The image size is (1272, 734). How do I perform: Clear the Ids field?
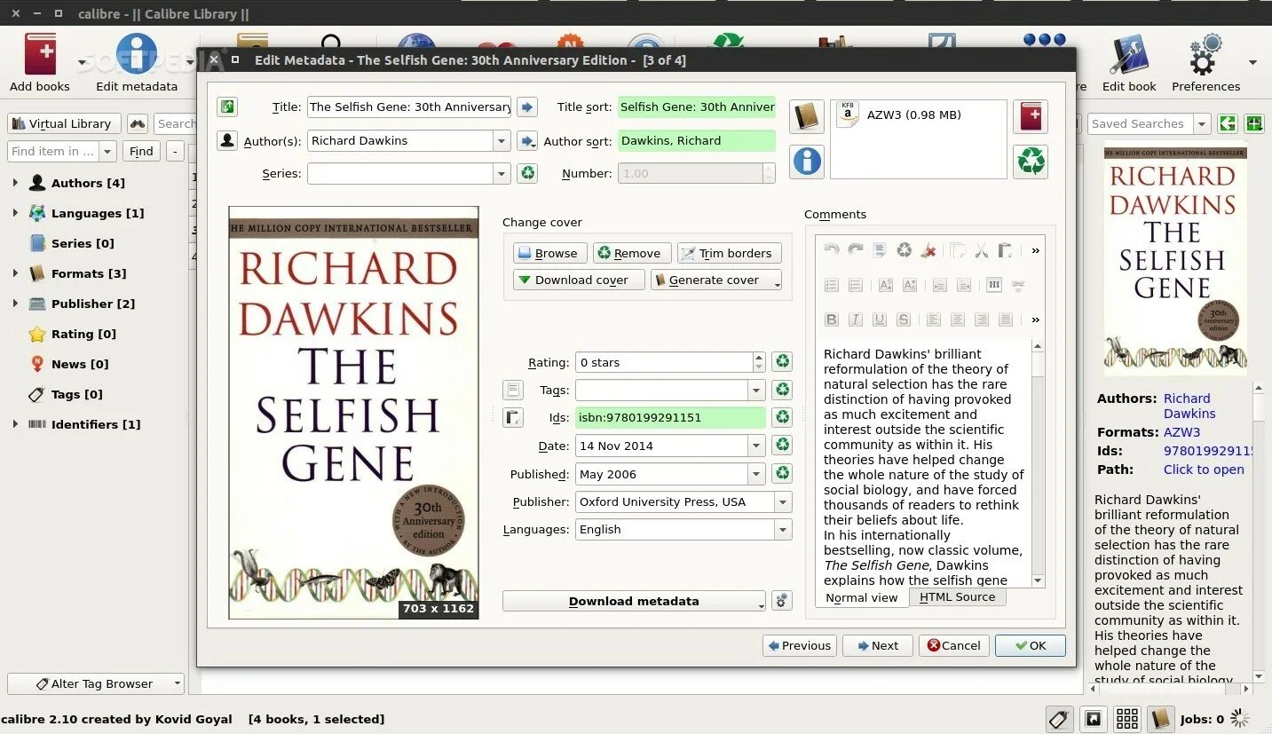click(x=782, y=417)
